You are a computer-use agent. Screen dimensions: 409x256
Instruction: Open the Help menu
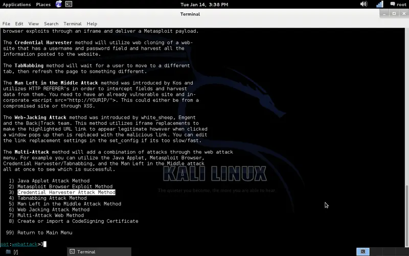92,24
